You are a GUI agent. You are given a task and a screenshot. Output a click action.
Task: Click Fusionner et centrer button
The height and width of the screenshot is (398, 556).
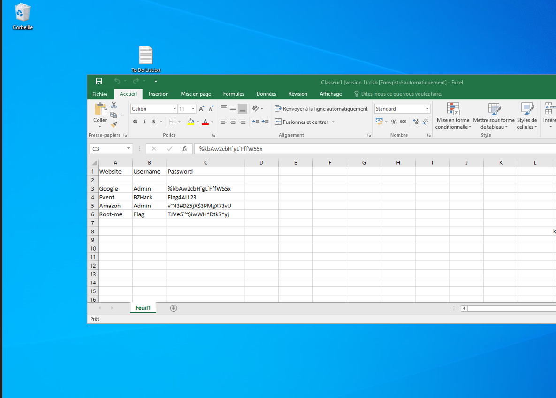(301, 122)
